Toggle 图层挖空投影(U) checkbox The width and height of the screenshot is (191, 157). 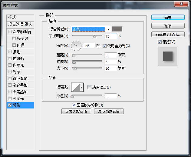pos(74,105)
